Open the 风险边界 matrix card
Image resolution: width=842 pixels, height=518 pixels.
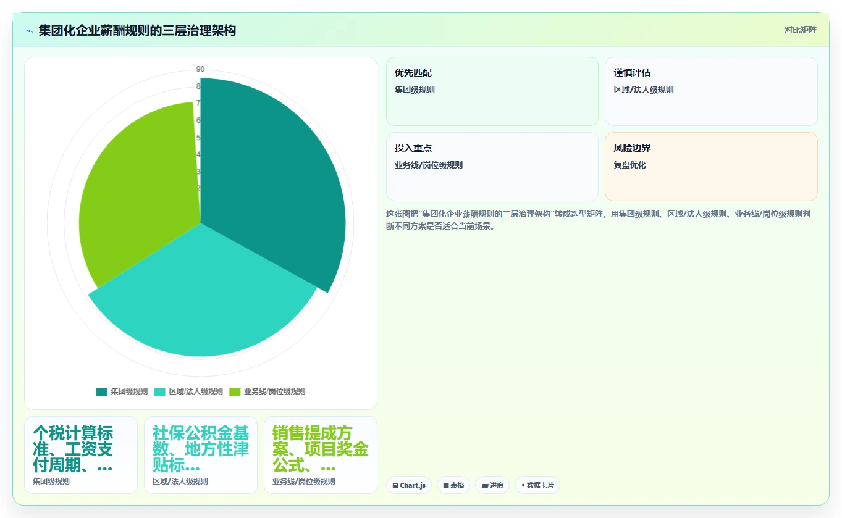pos(711,167)
